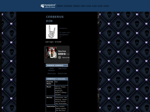Click the 'Music' row label

[x=50, y=91]
